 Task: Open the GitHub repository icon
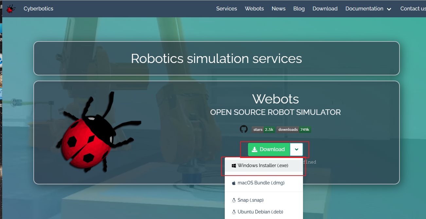(x=244, y=129)
